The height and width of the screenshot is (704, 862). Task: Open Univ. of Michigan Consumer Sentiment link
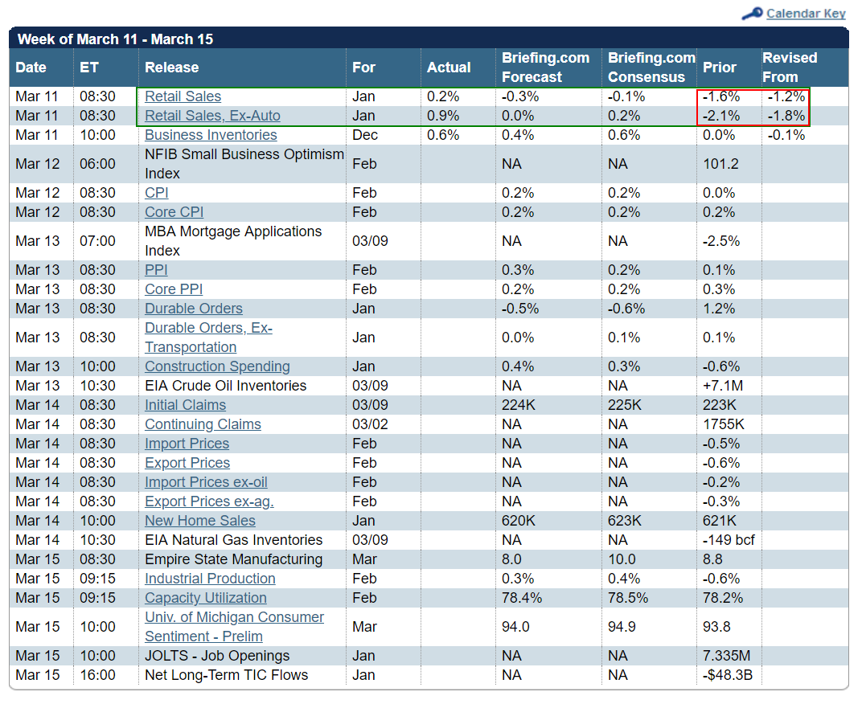234,627
